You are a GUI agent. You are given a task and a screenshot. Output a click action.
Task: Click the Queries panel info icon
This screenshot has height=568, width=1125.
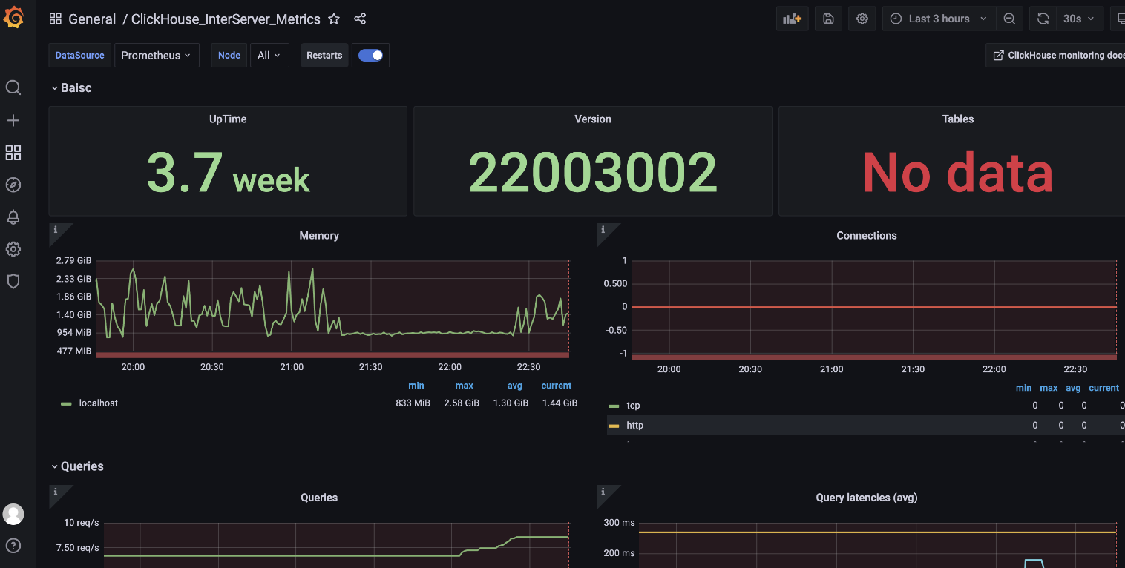click(56, 492)
